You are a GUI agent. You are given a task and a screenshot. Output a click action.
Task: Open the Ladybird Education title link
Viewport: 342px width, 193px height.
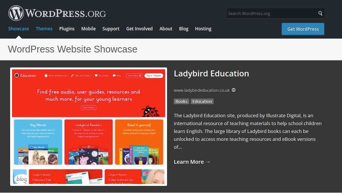(211, 73)
